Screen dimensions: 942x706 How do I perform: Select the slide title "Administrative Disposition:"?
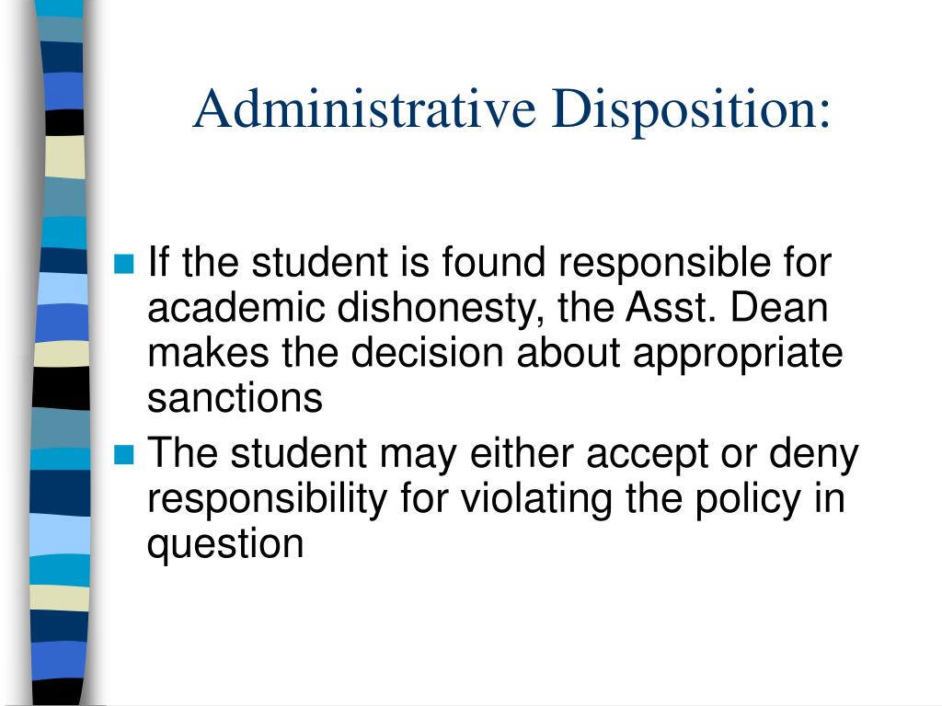tap(511, 108)
